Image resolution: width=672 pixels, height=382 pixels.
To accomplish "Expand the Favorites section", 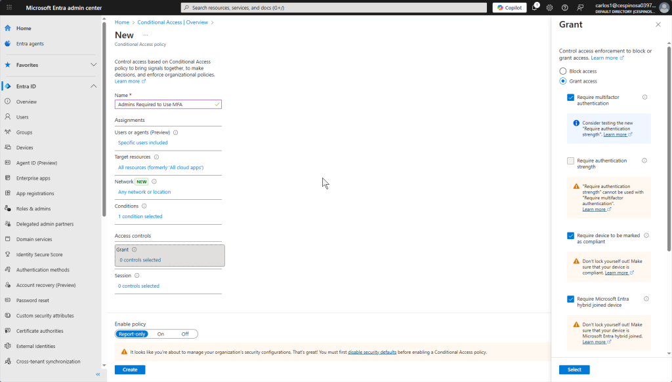I will 93,65.
